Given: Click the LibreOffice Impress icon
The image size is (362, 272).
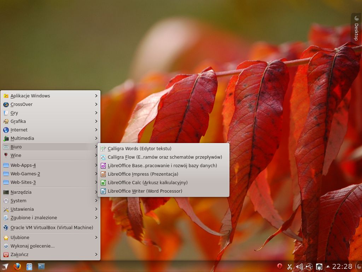Looking at the screenshot, I should pyautogui.click(x=103, y=174).
